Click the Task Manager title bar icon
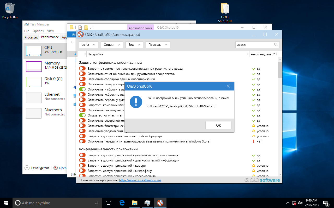This screenshot has height=208, width=334. click(x=27, y=24)
